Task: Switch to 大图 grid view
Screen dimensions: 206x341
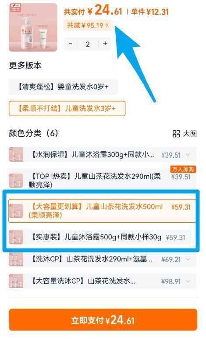Action: pyautogui.click(x=185, y=134)
